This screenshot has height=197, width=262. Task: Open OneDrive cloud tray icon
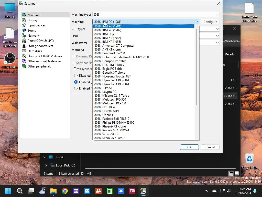click(x=214, y=191)
